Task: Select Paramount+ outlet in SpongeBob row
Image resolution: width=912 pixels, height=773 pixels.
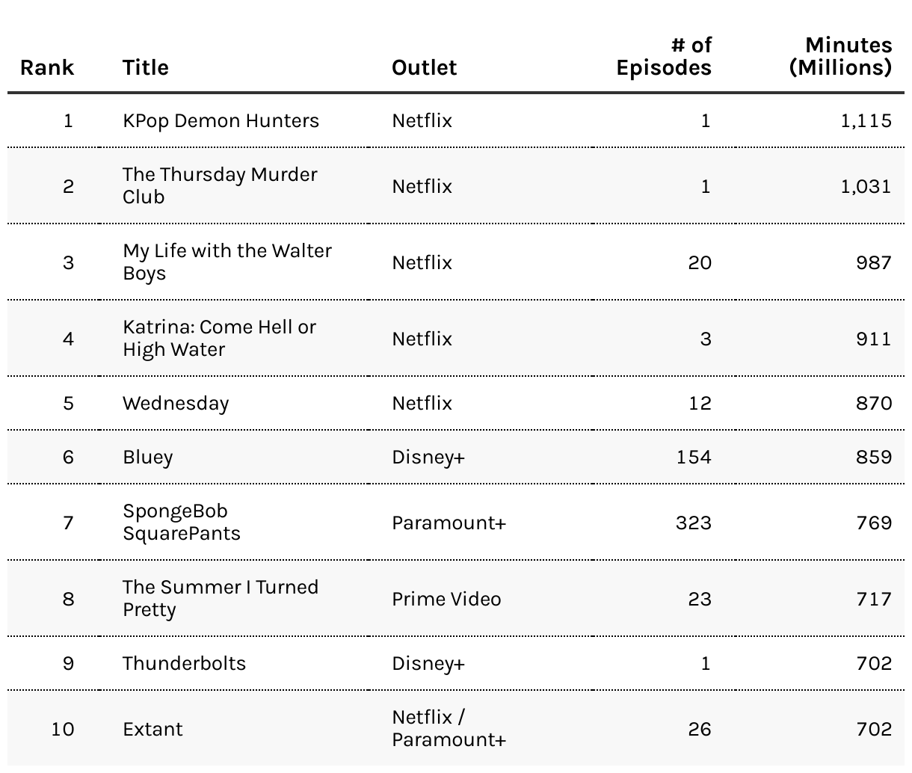Action: (449, 523)
